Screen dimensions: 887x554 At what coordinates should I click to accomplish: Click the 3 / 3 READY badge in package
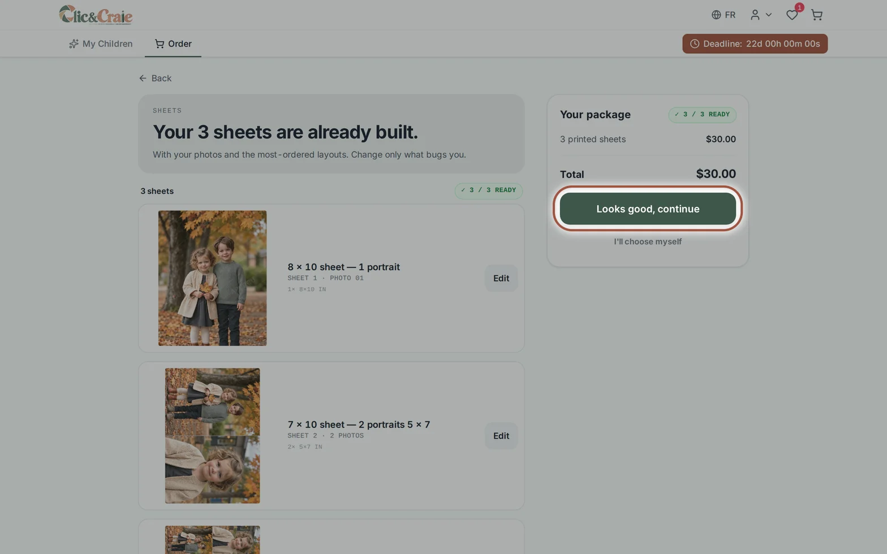[x=702, y=115]
